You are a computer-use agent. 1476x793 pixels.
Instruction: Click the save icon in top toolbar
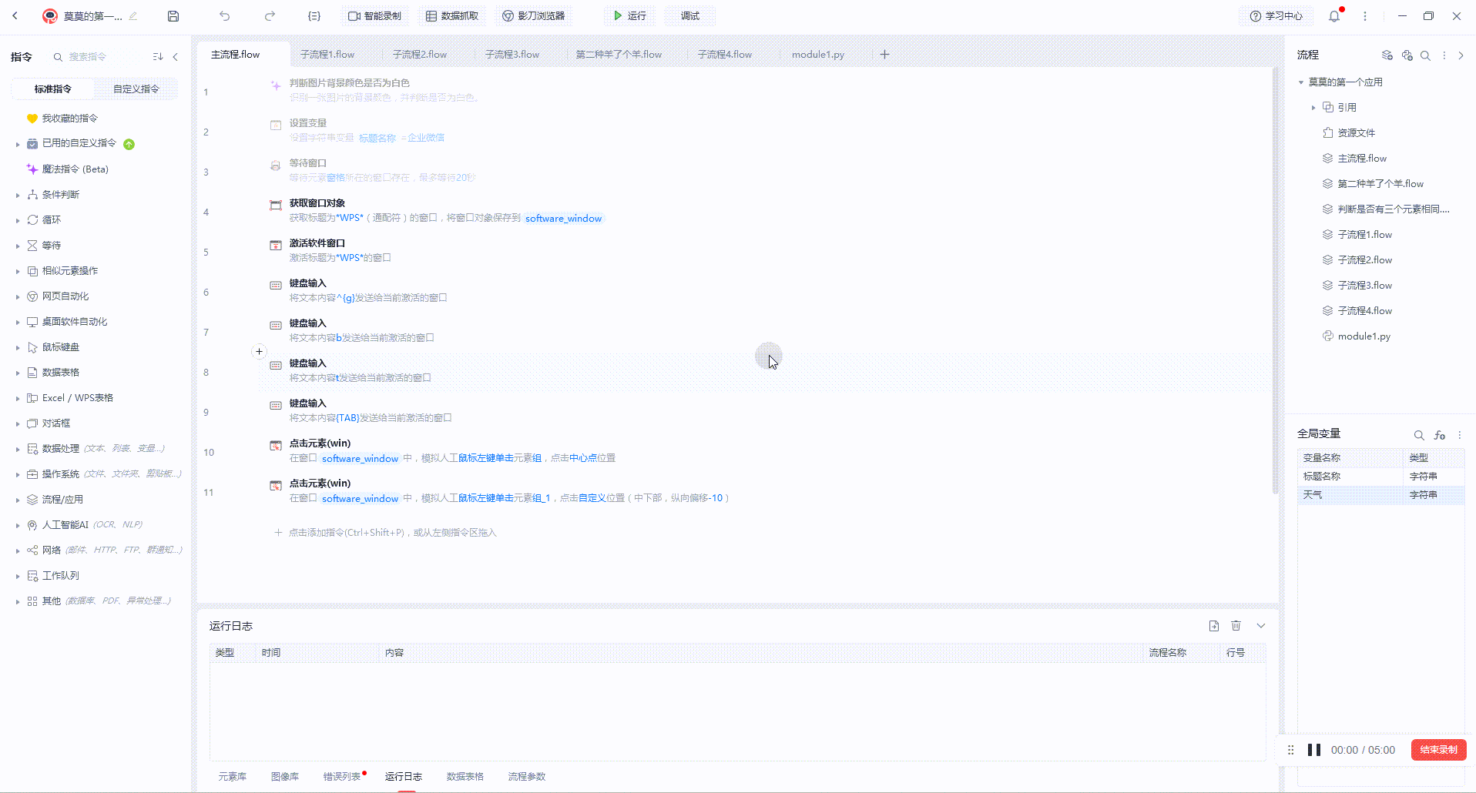(x=173, y=16)
